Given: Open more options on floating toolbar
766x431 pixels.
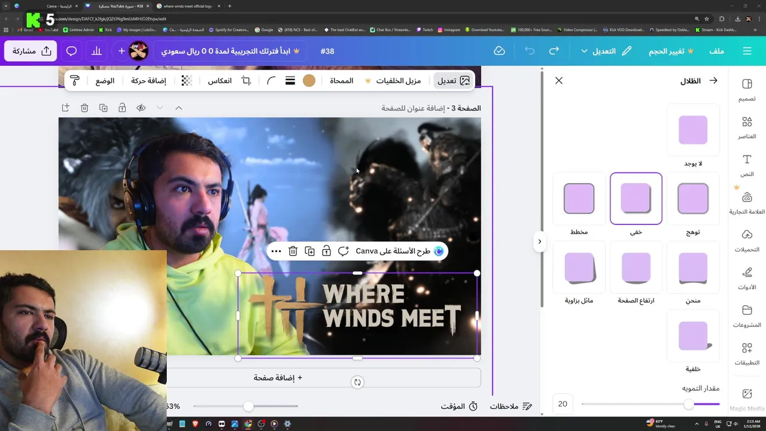Looking at the screenshot, I should click(x=276, y=251).
